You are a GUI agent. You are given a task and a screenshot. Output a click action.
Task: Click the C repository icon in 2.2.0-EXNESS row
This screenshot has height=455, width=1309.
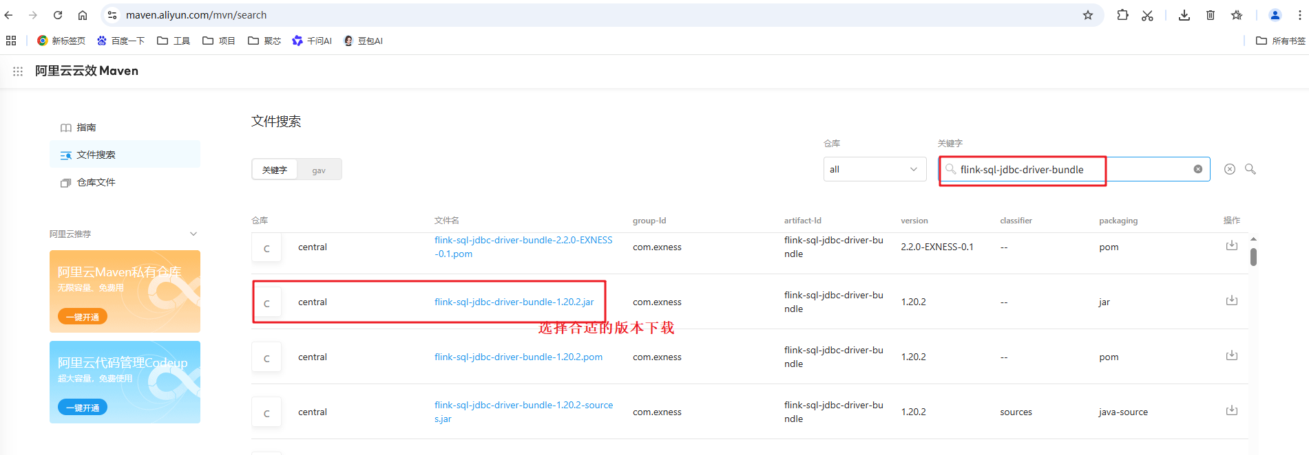[266, 247]
